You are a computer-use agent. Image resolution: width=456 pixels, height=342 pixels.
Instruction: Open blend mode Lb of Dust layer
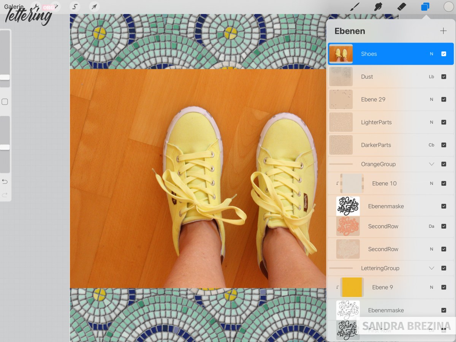coord(431,77)
